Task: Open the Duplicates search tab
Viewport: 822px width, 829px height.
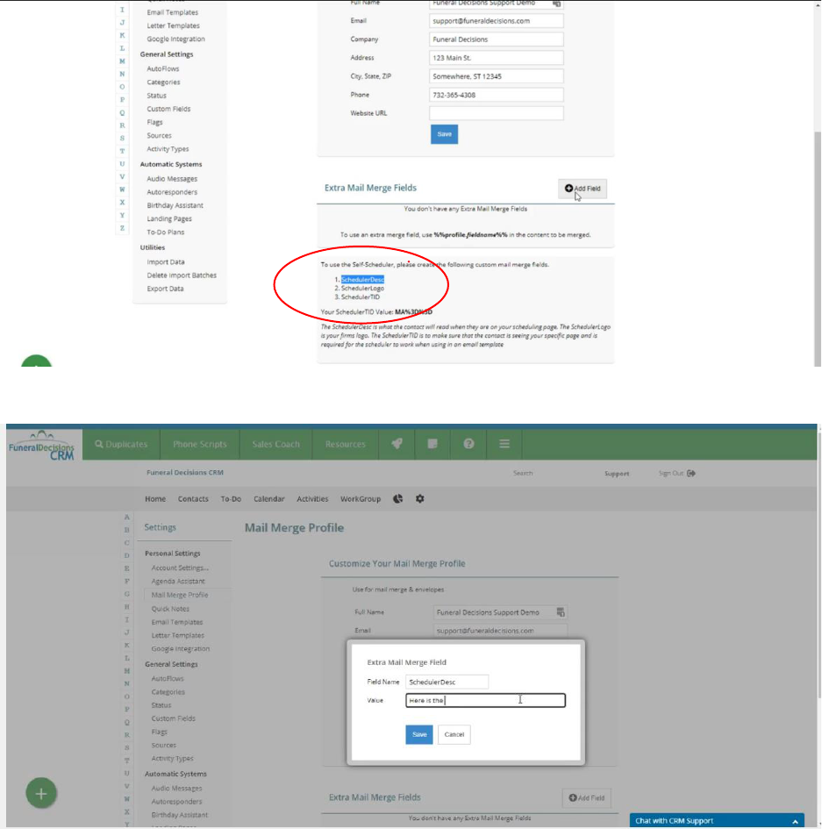Action: [x=121, y=444]
